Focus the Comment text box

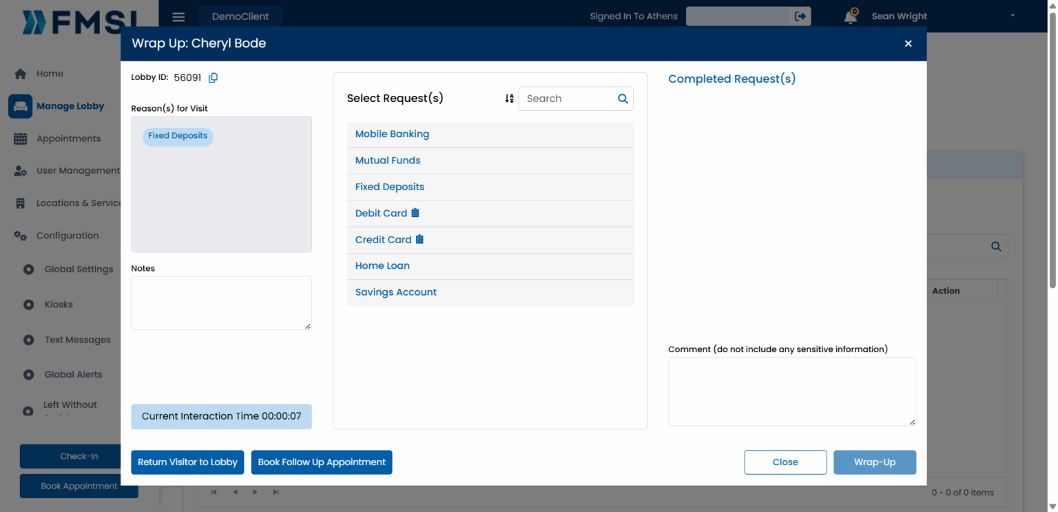tap(791, 391)
